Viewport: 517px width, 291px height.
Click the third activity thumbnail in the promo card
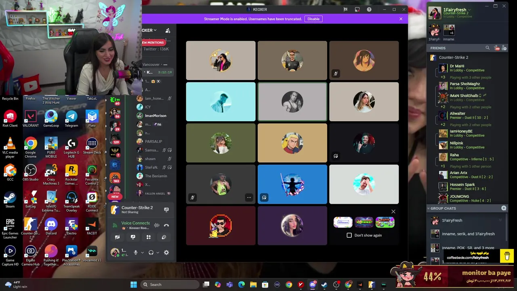[385, 222]
